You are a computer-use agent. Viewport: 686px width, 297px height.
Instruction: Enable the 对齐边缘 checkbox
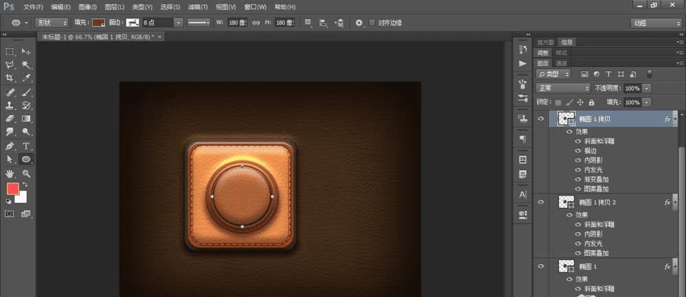click(372, 23)
